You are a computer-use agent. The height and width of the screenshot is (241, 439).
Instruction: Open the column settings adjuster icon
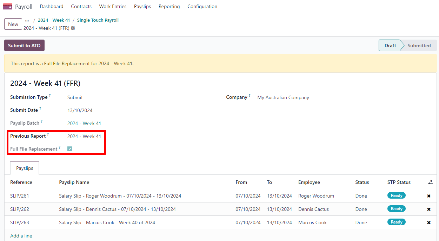430,183
